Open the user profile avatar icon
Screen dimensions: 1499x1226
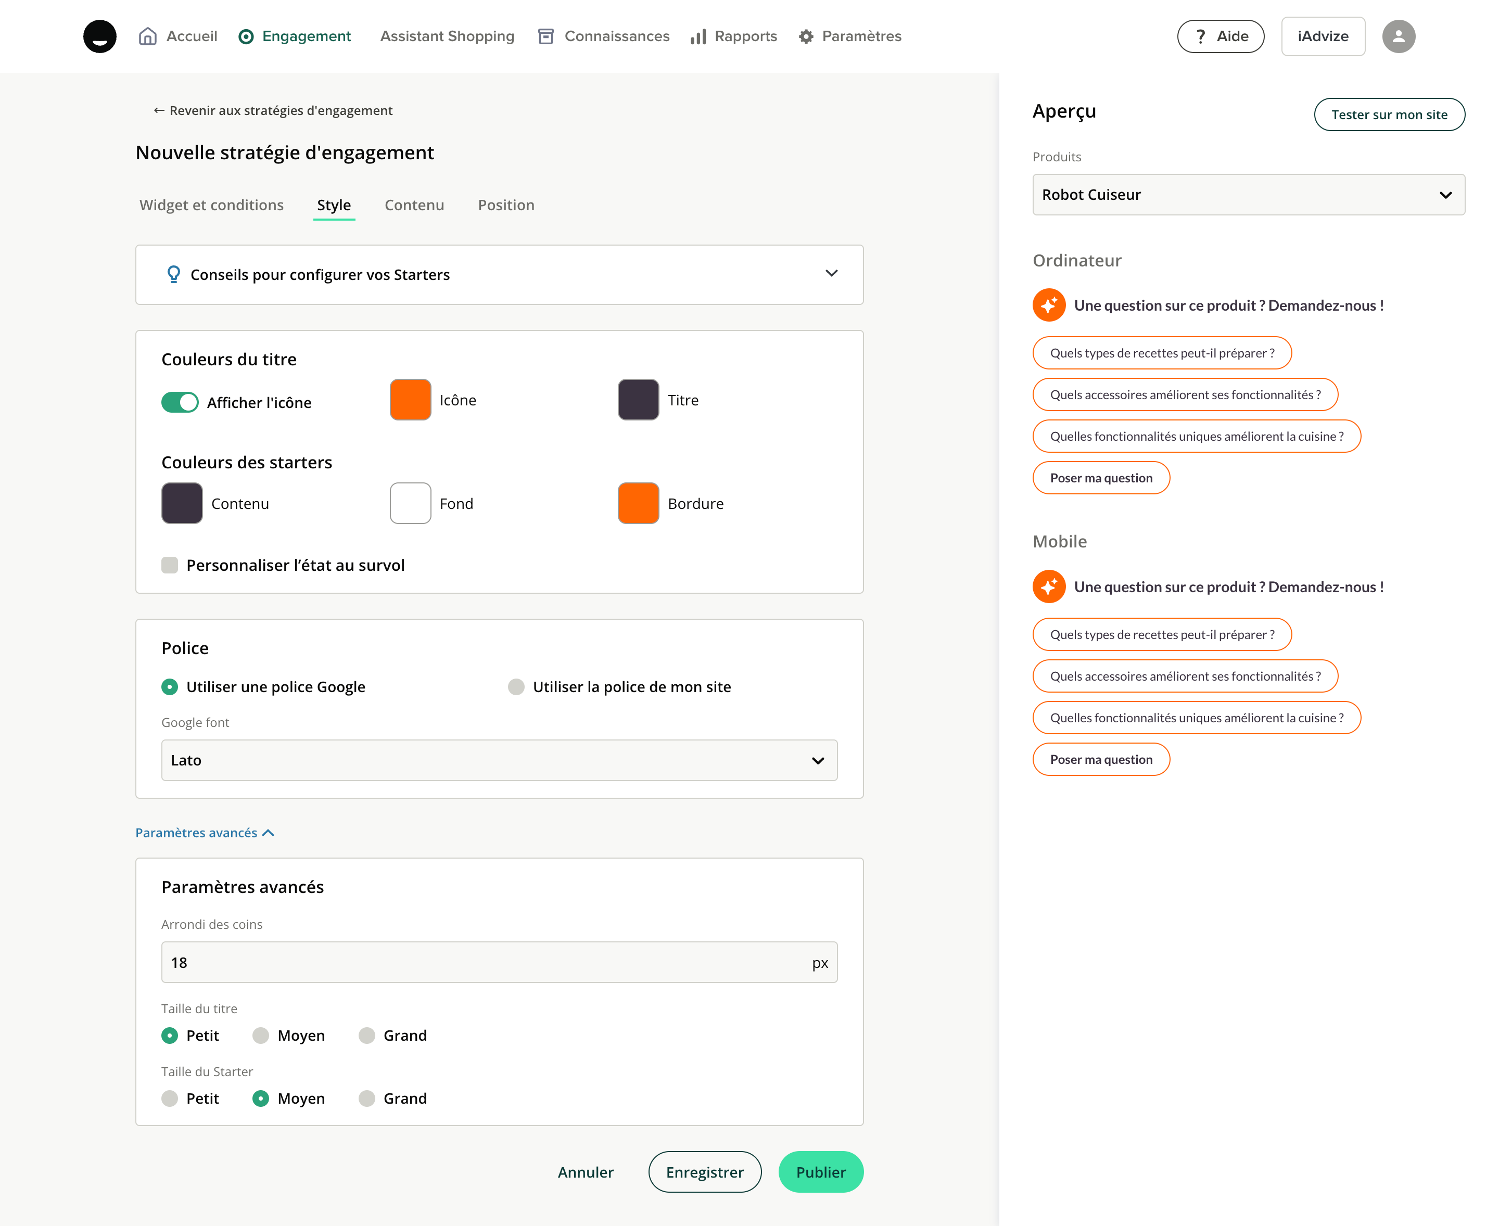tap(1398, 36)
